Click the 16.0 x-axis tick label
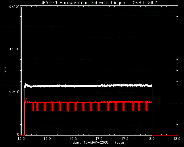 point(47,139)
